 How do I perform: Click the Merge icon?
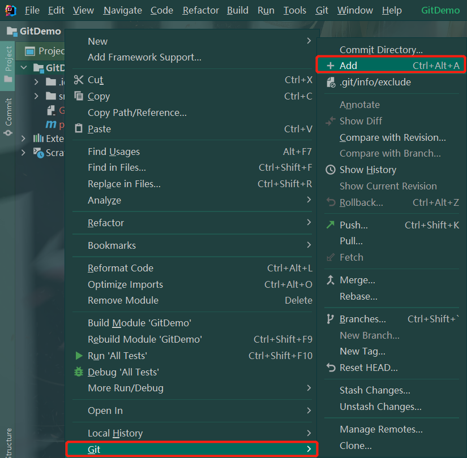pyautogui.click(x=330, y=280)
